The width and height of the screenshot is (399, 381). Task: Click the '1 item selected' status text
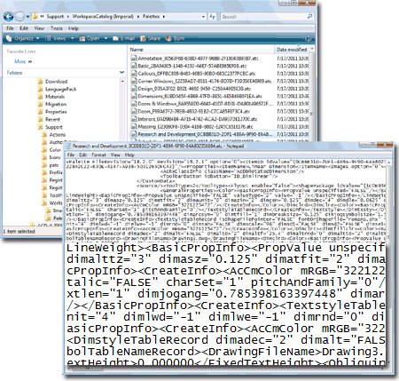click(x=19, y=232)
